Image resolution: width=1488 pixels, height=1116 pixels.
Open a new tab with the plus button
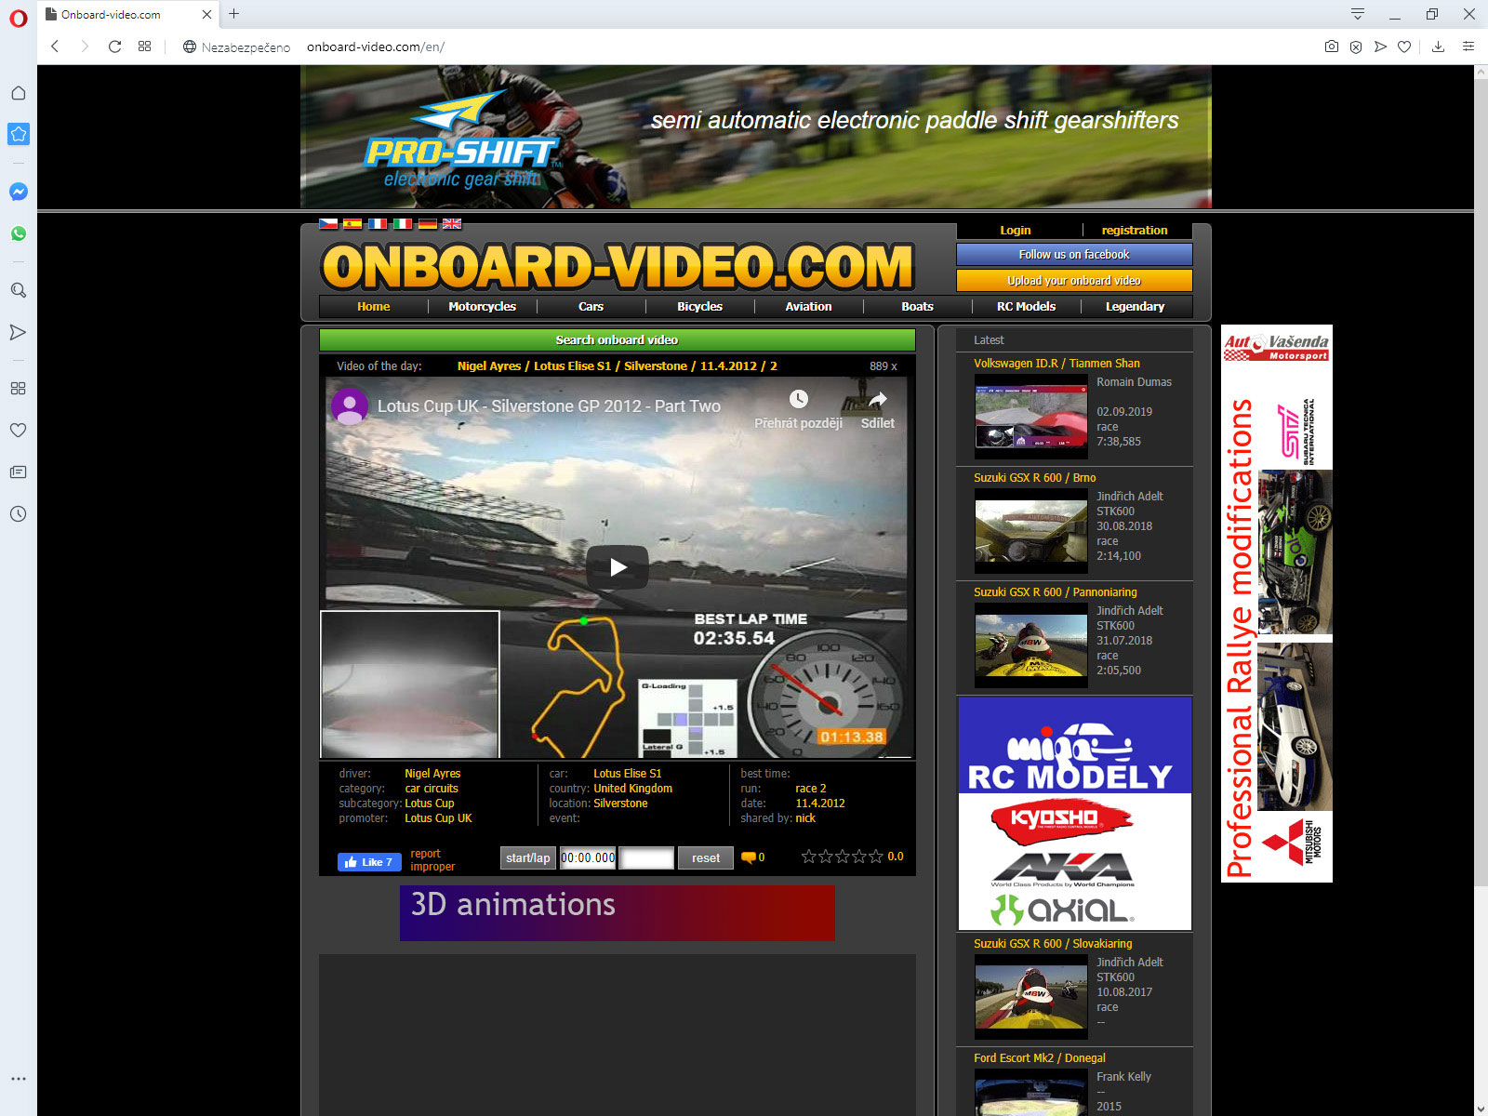coord(233,14)
